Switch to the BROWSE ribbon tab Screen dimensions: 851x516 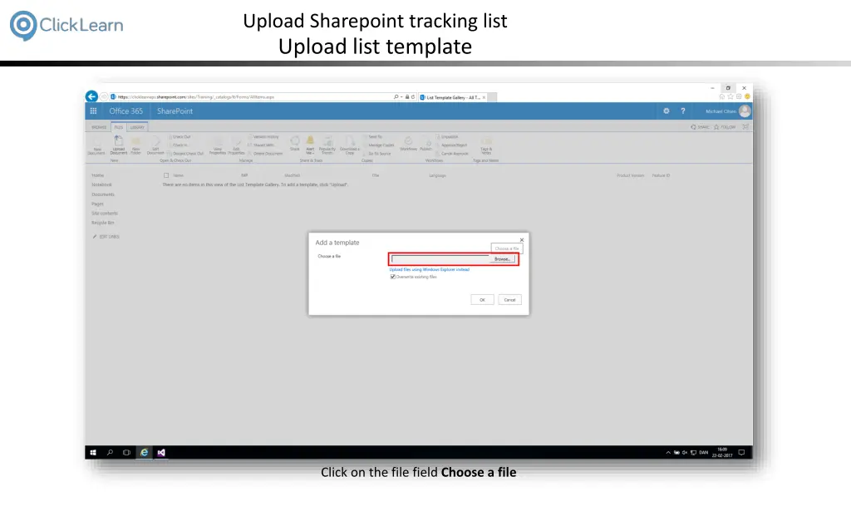(x=99, y=127)
